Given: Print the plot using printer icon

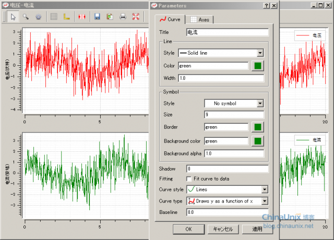Looking at the screenshot, I should (x=123, y=17).
